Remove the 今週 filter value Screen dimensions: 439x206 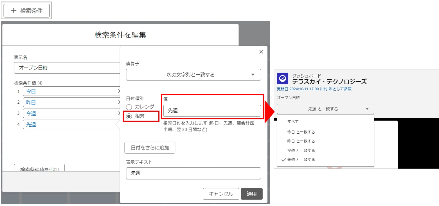pos(119,113)
